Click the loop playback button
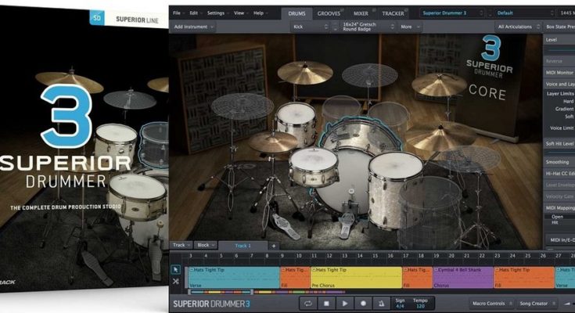The width and height of the screenshot is (575, 313). pos(307,303)
